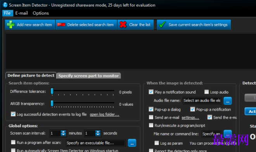Image resolution: width=256 pixels, height=152 pixels.
Task: Open the Options menu
Action: click(41, 13)
